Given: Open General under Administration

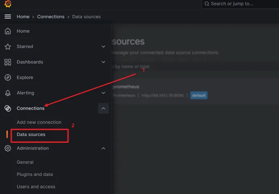Looking at the screenshot, I should (x=25, y=162).
